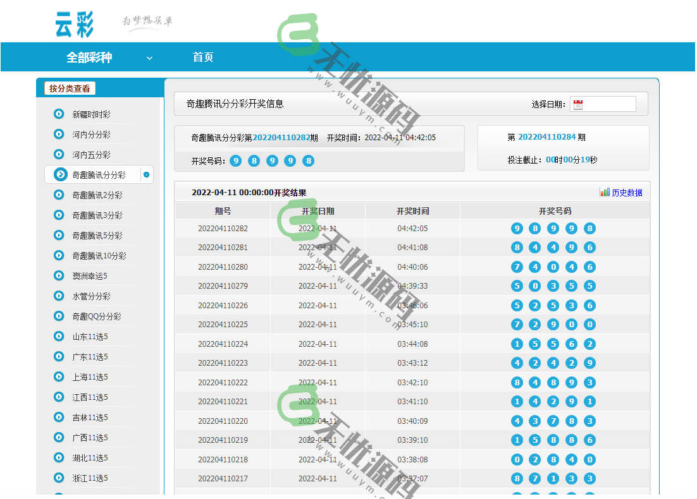Click the bar chart icon next to 历史数据

pyautogui.click(x=603, y=192)
